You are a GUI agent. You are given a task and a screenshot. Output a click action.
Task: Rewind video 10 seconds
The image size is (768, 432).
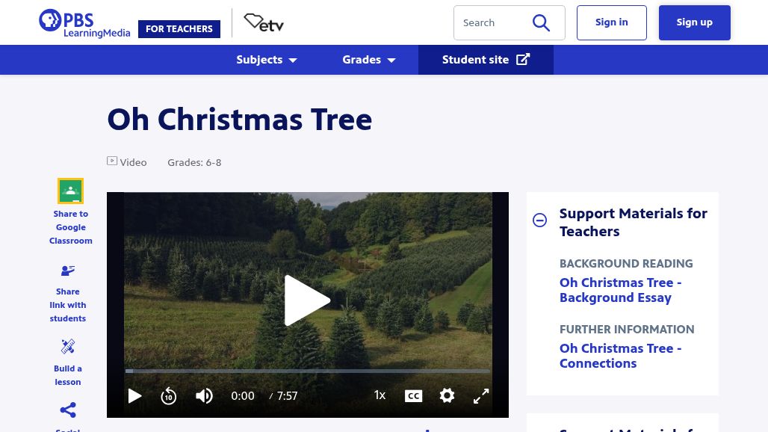coord(169,396)
